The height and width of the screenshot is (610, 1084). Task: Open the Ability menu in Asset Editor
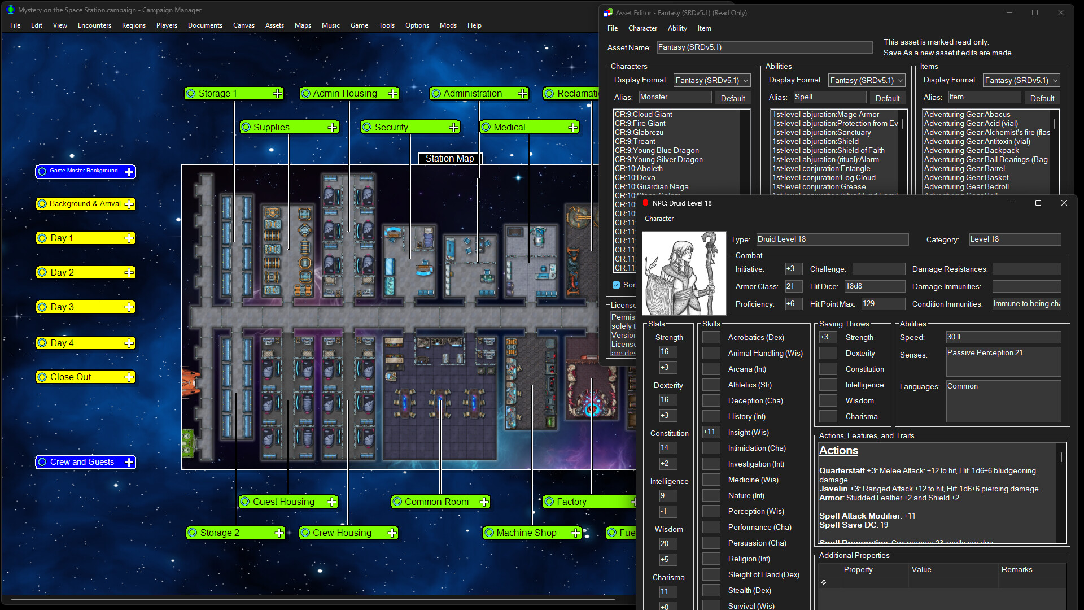point(677,28)
